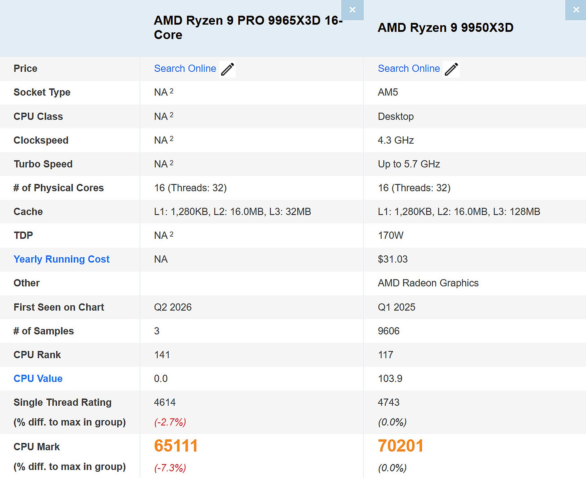Open the Yearly Running Cost link
Screen dimensions: 586x478
pos(62,259)
